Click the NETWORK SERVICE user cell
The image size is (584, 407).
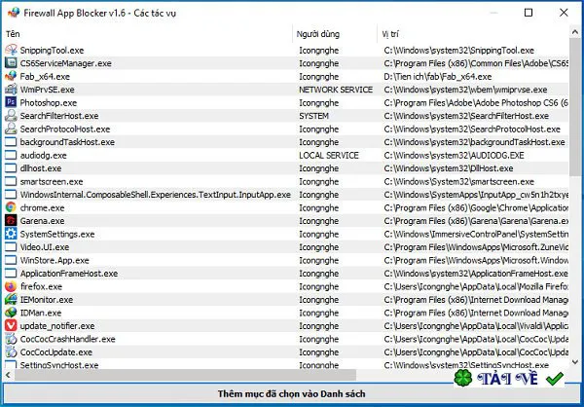336,90
